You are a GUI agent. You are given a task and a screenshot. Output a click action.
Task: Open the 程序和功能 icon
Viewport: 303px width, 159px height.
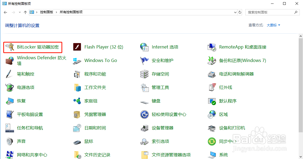tap(77, 74)
